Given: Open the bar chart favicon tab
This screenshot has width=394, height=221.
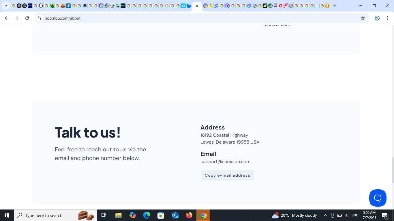Looking at the screenshot, I should pos(270,6).
